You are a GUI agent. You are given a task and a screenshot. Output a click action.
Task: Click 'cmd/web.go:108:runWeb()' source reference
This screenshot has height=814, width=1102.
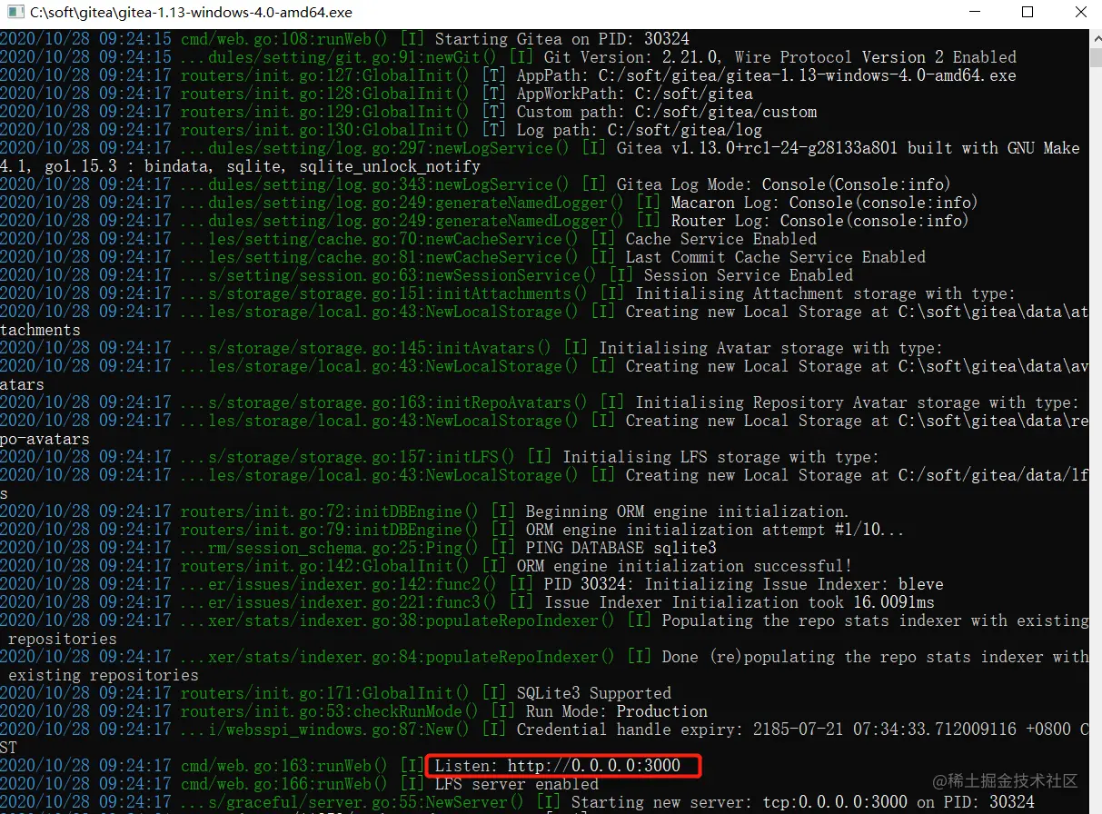(284, 39)
